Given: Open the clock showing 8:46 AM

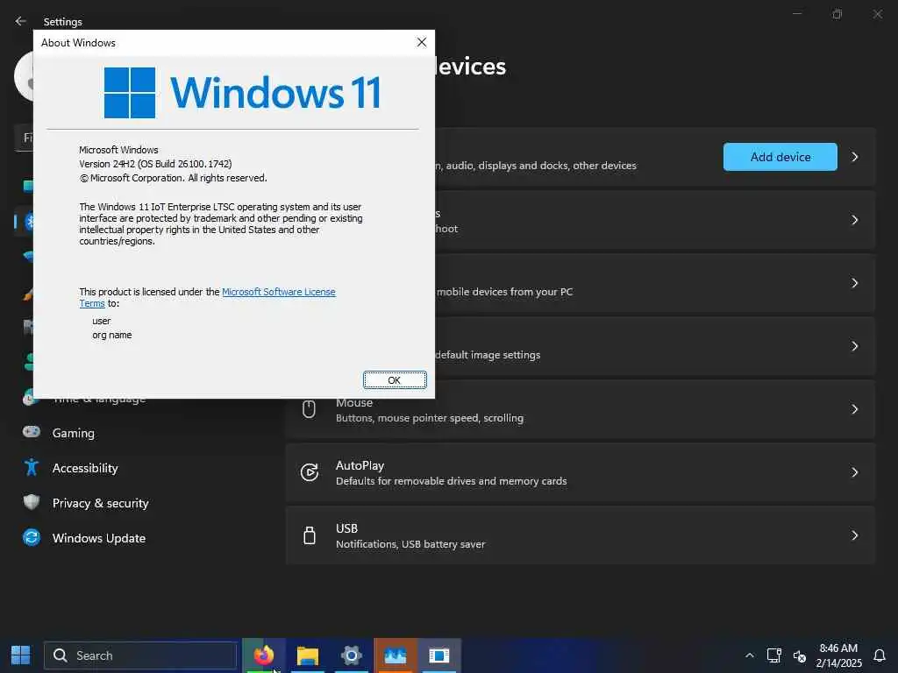Looking at the screenshot, I should coord(838,655).
